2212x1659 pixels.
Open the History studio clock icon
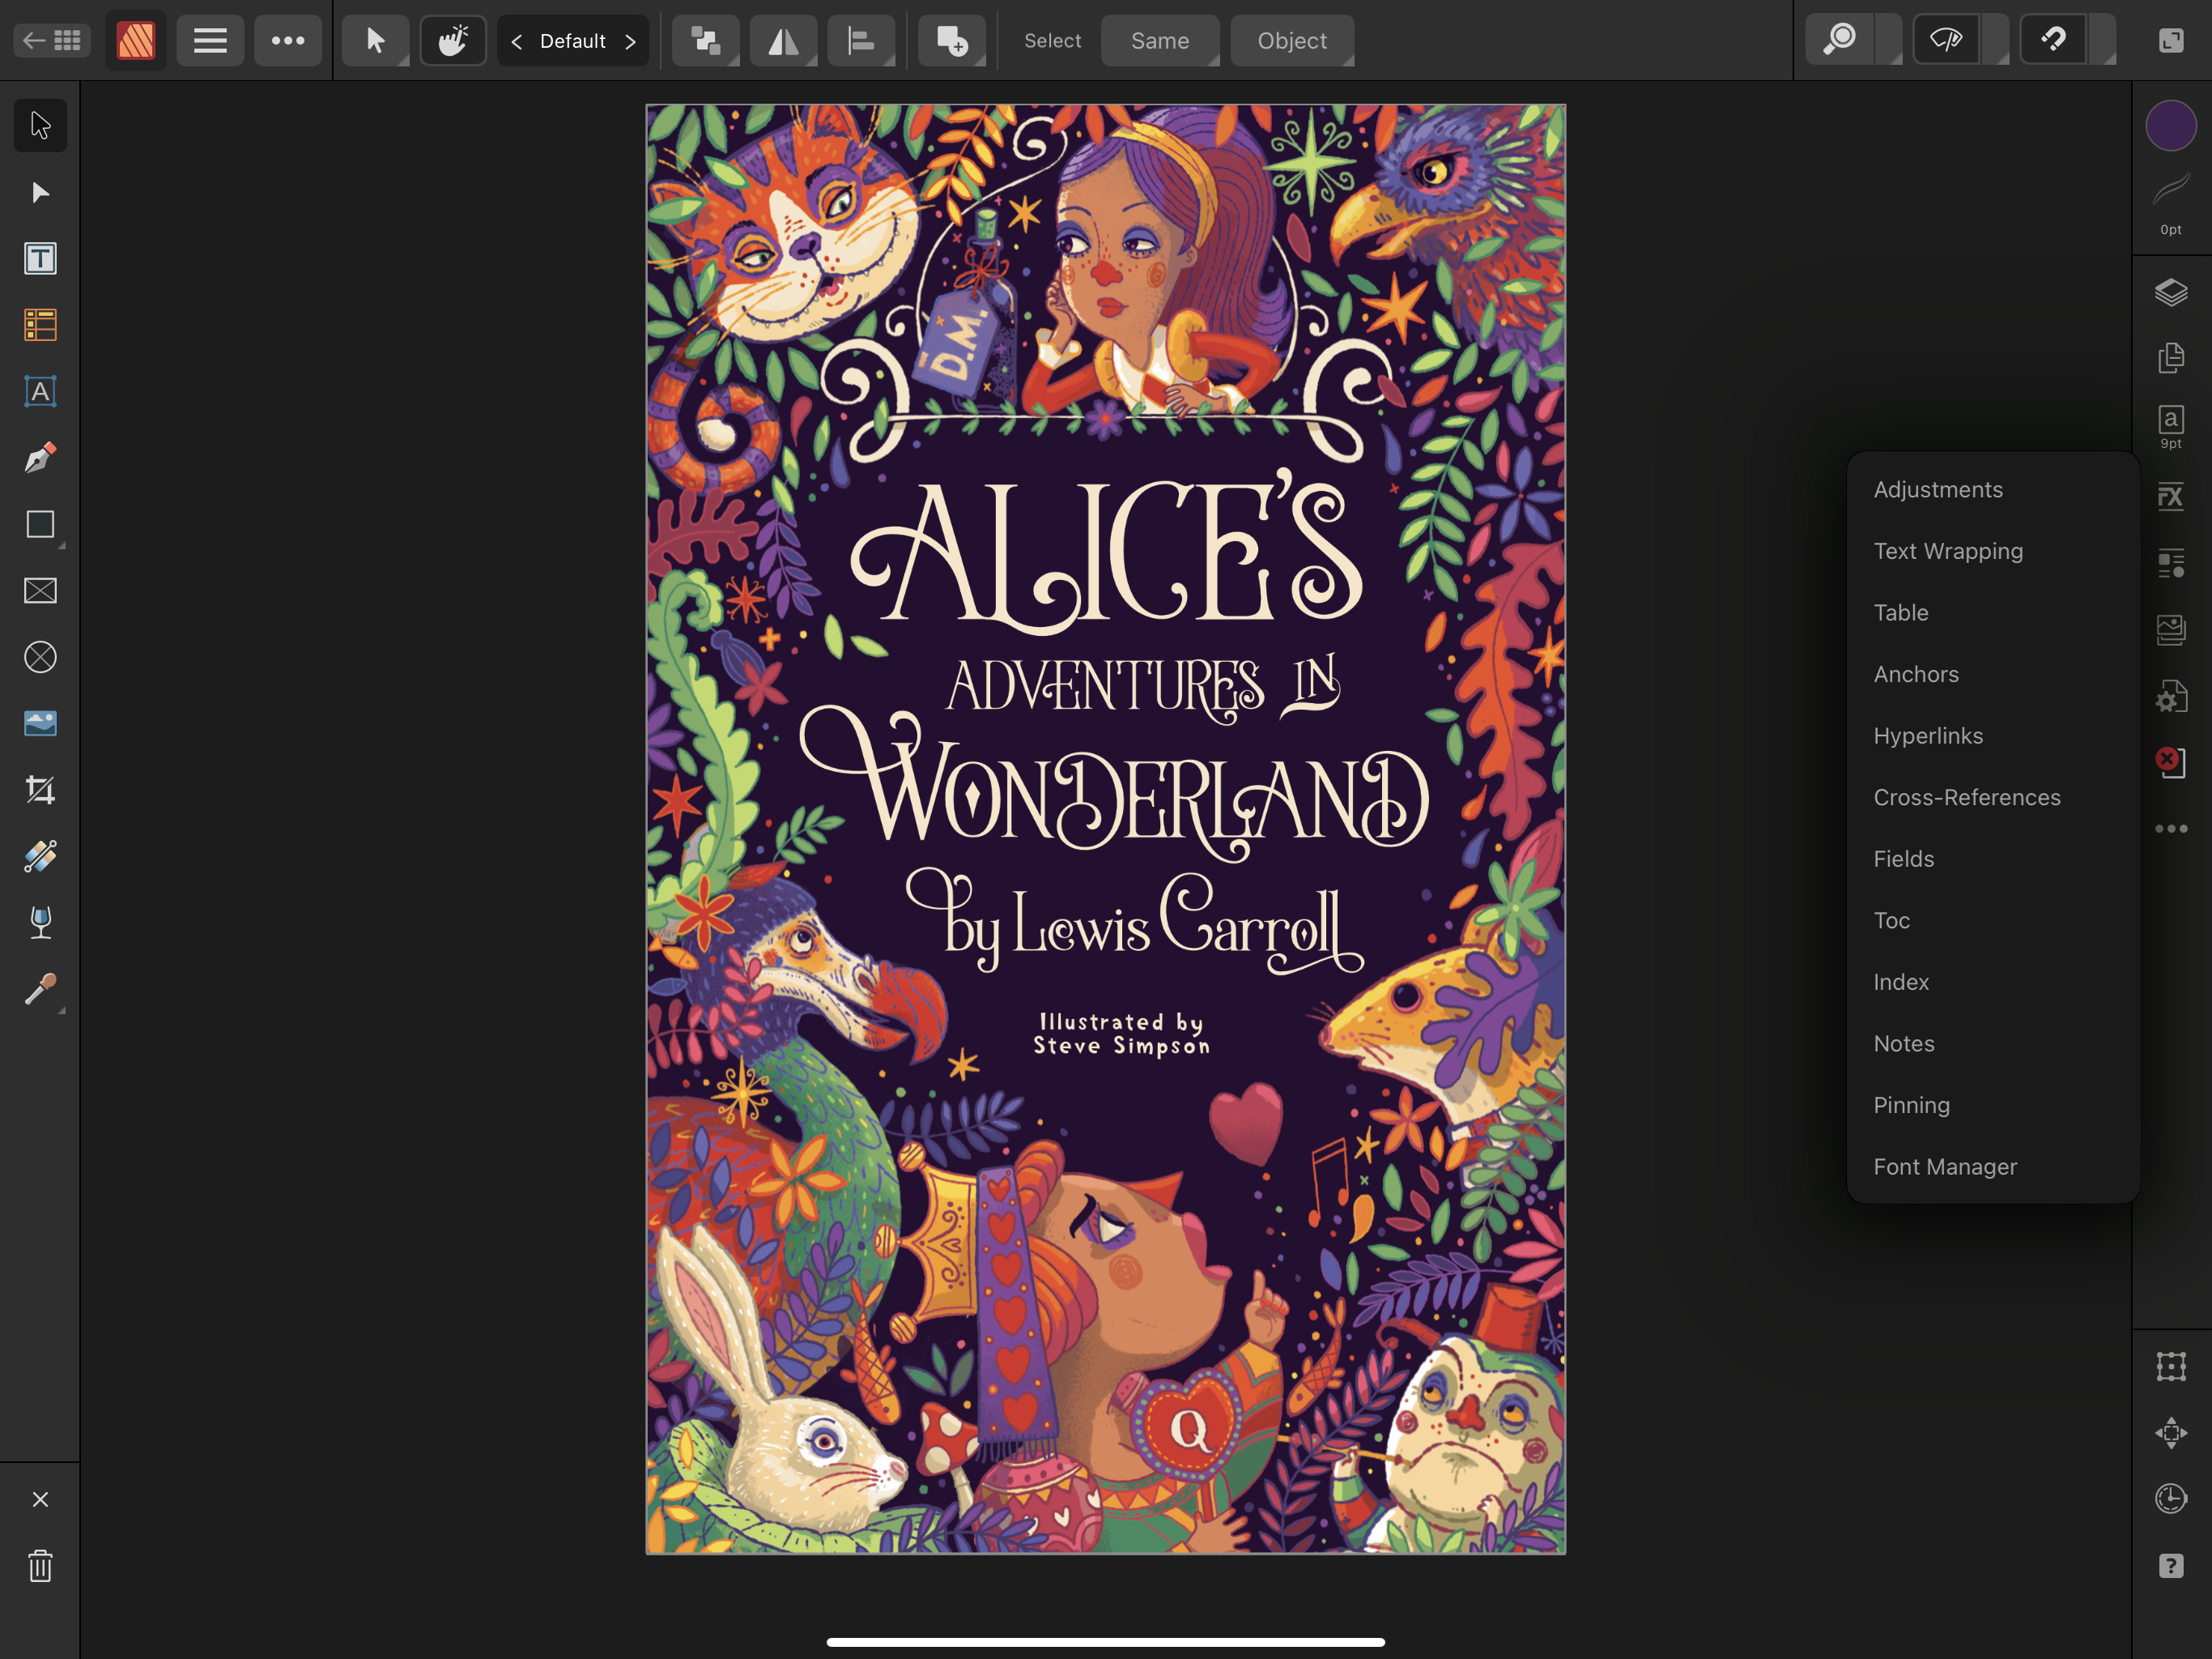coord(2170,1499)
